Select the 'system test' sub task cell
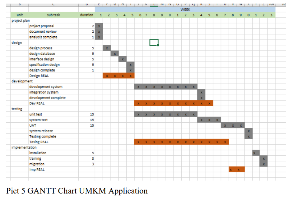This screenshot has height=200, width=298. point(53,120)
